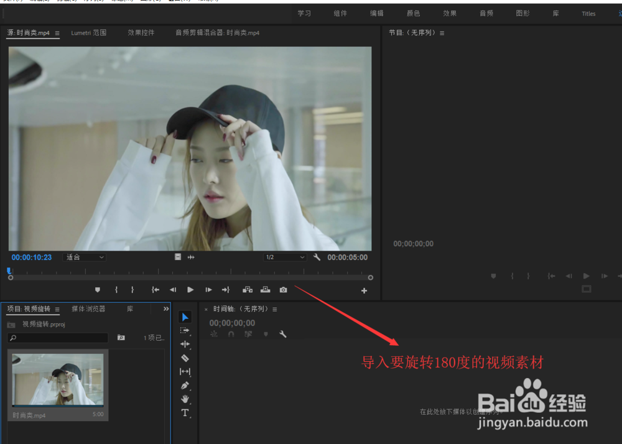Click the Overwrite edit button
622x444 pixels.
tap(266, 290)
